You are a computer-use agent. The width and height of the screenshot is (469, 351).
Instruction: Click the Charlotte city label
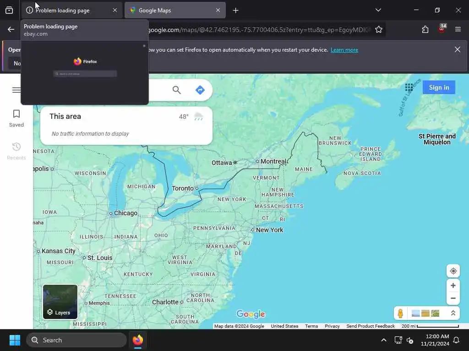tap(165, 302)
